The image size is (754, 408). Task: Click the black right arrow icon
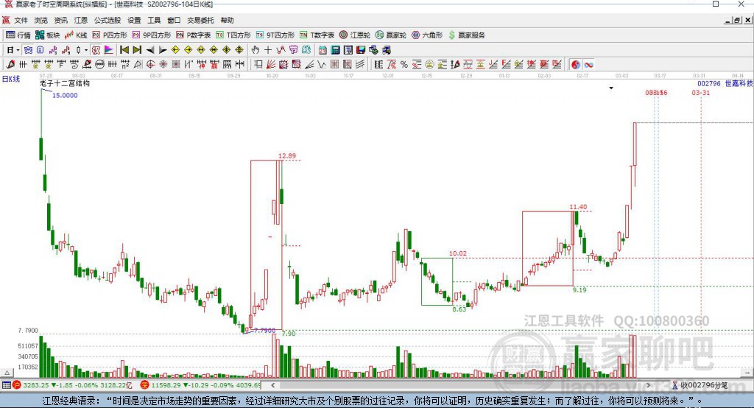(163, 50)
